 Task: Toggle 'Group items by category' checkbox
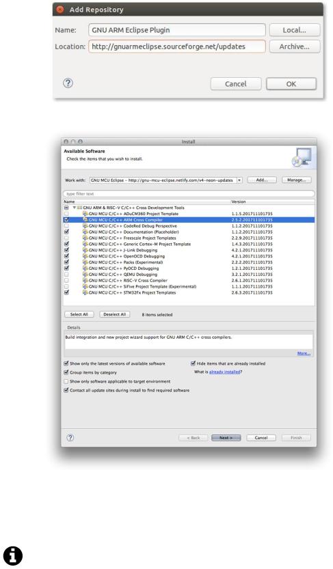(66, 372)
